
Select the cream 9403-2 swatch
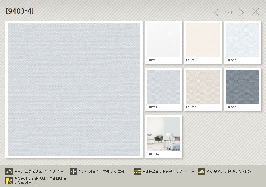pos(203,40)
